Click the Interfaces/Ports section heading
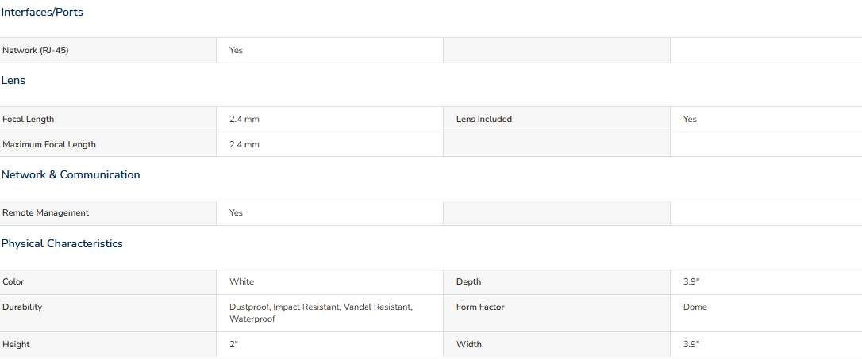This screenshot has height=359, width=862. coord(42,12)
